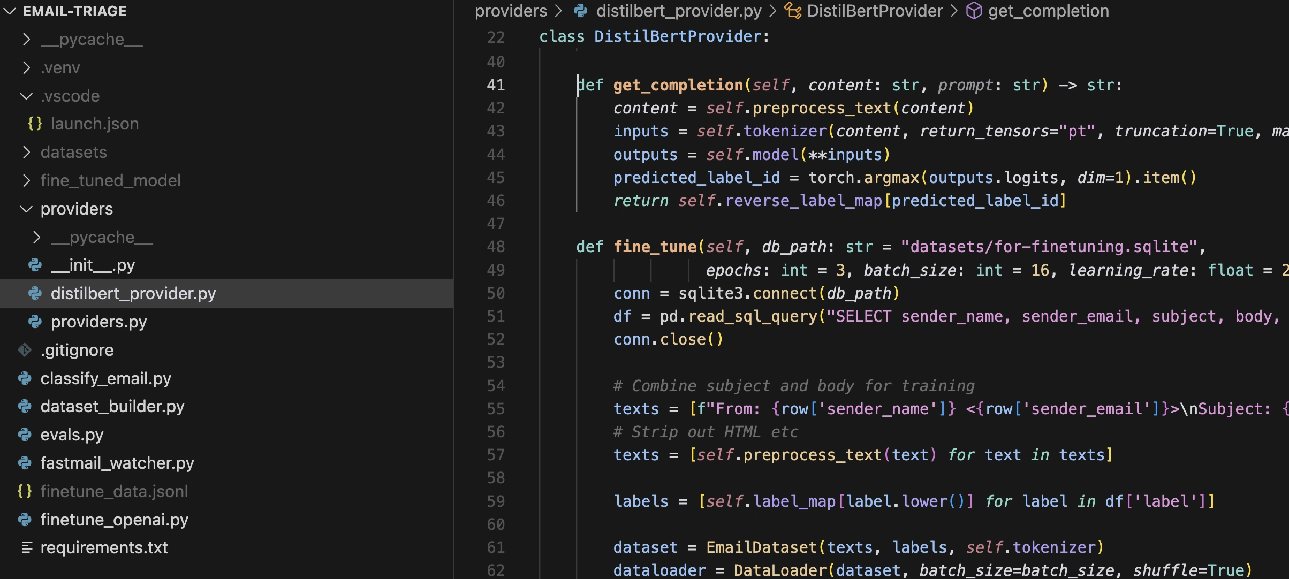Viewport: 1289px width, 579px height.
Task: Expand the fine_tuned_model folder
Action: point(26,180)
